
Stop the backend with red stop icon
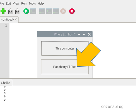72,11
